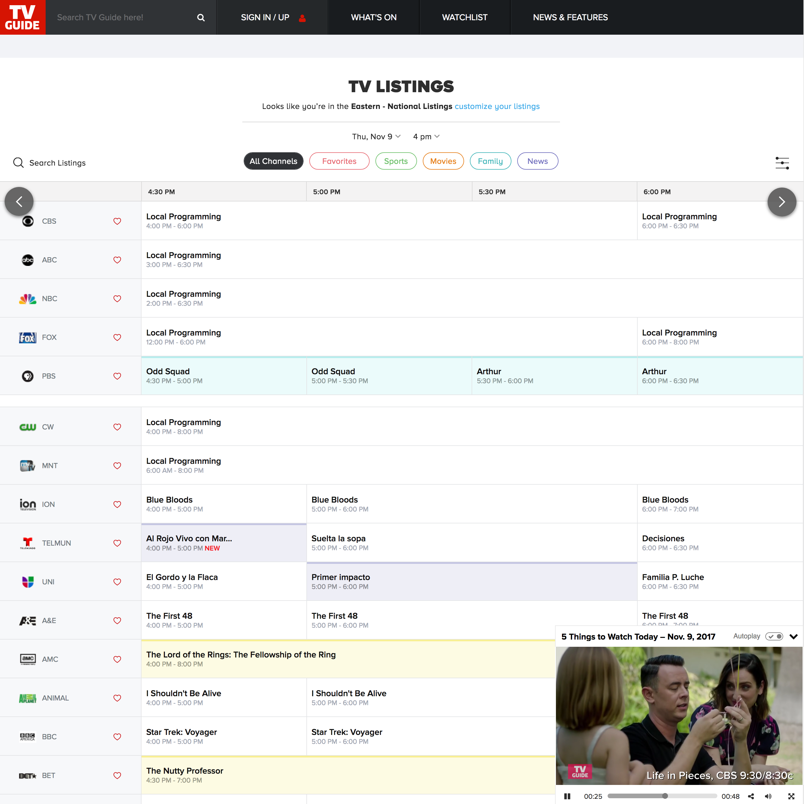Expand the video to fullscreen
Viewport: 804px width, 804px height.
click(x=791, y=796)
